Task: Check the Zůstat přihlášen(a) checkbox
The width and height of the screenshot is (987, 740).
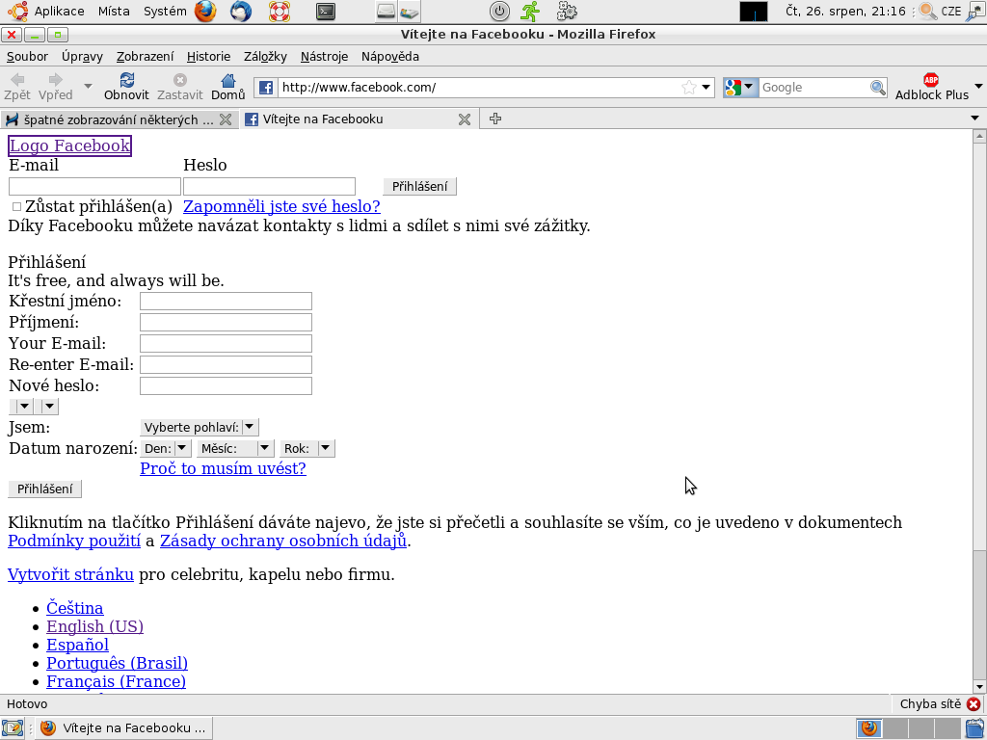Action: (17, 206)
